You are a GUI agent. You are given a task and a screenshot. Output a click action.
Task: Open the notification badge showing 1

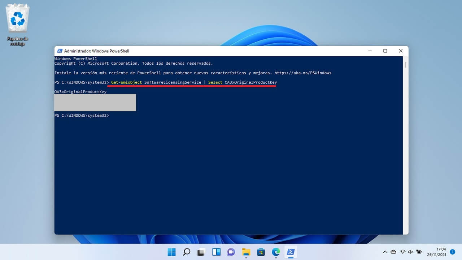pos(452,252)
